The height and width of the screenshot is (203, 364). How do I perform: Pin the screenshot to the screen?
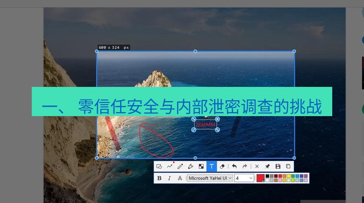pyautogui.click(x=268, y=166)
